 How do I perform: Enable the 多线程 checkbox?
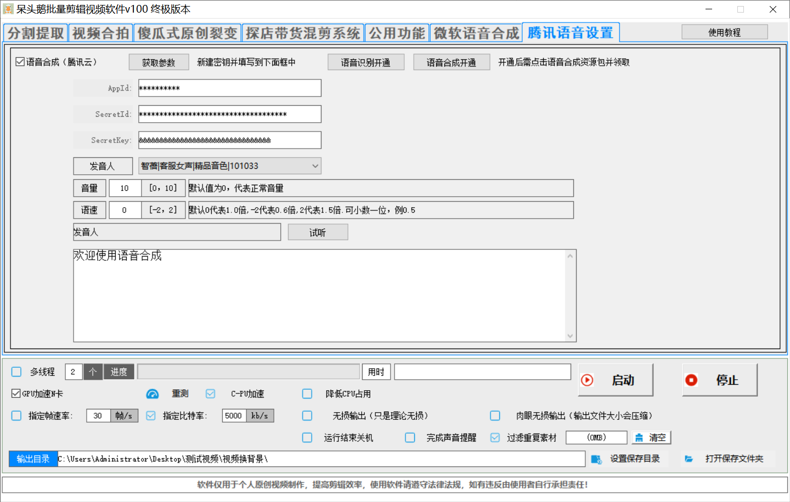pyautogui.click(x=16, y=372)
